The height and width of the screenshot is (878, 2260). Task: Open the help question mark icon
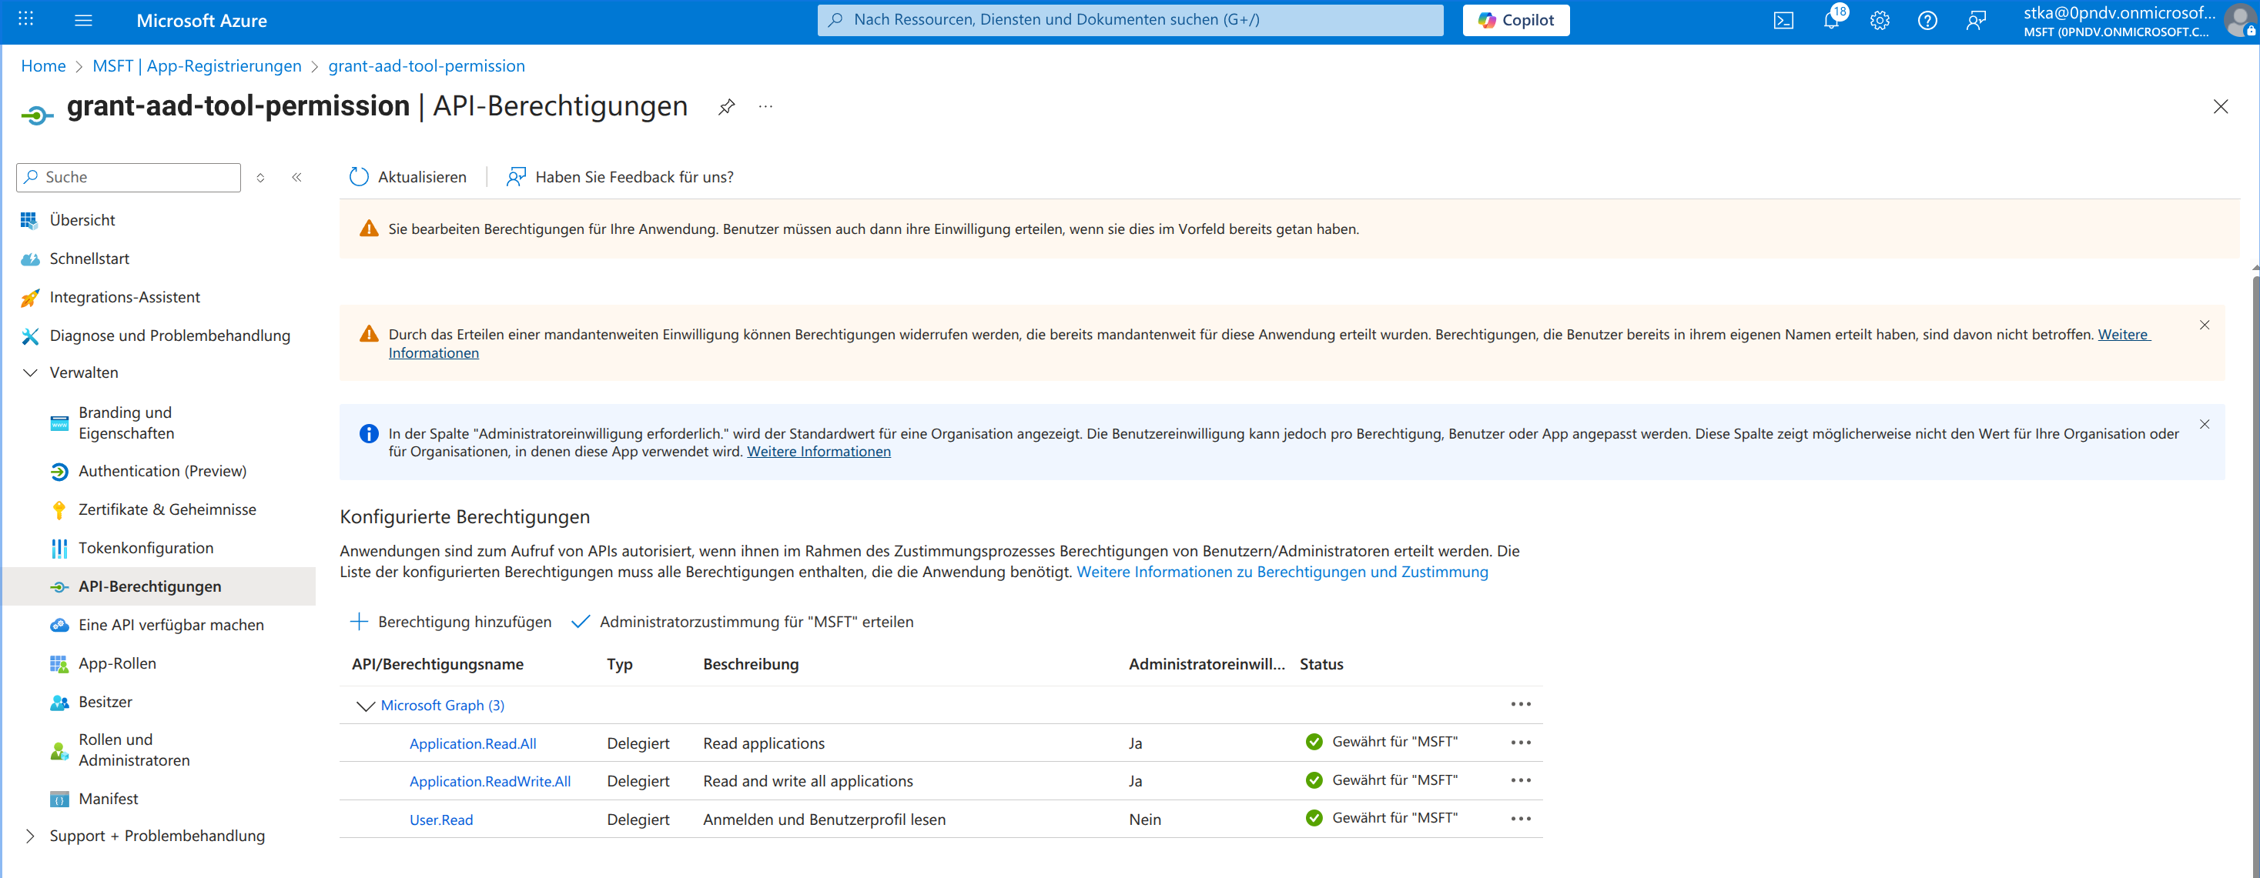click(x=1927, y=19)
